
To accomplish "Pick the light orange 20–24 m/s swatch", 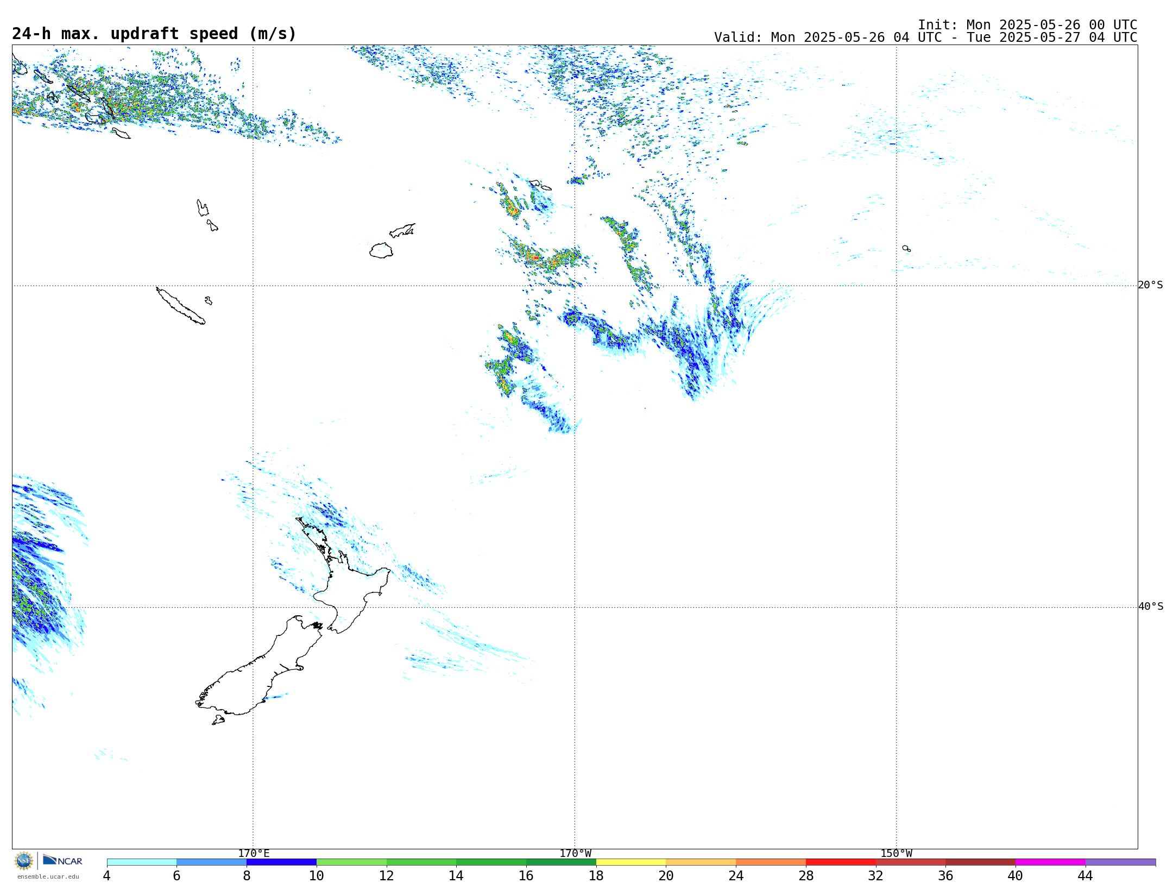I will [701, 862].
